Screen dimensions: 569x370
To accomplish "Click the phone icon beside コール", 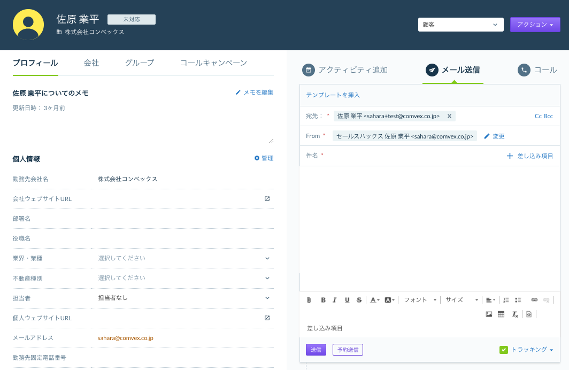I will (524, 70).
